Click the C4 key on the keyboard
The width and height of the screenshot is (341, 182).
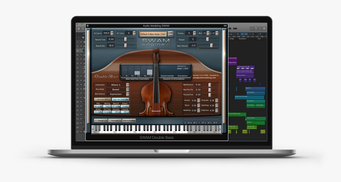[x=155, y=131]
